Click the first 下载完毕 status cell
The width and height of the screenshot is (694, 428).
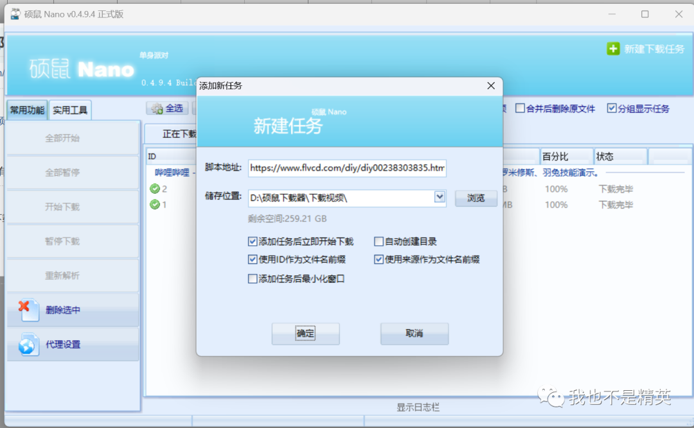[x=616, y=189]
